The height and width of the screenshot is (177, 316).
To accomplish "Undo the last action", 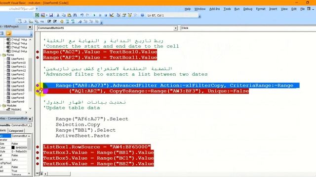I will (x=82, y=15).
